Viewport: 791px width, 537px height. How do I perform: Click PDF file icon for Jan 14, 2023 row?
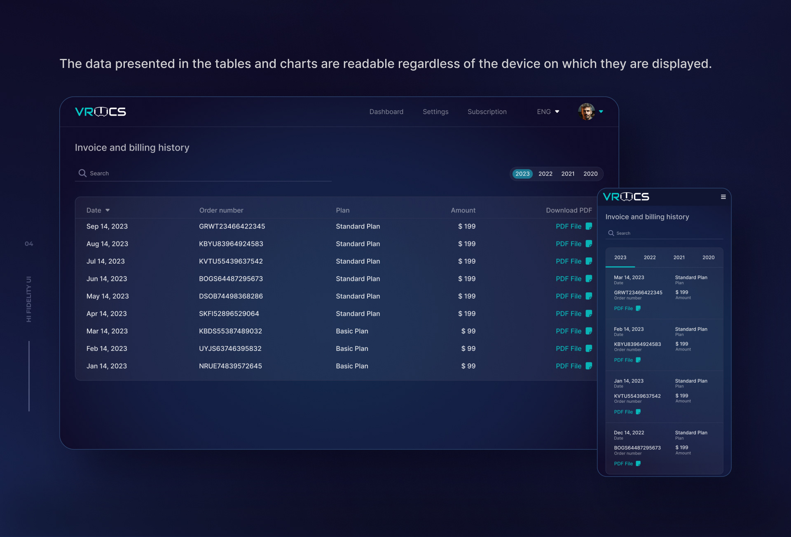589,366
